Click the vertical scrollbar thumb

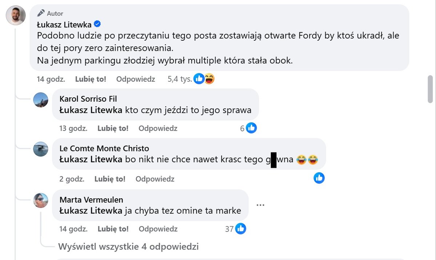[x=430, y=89]
